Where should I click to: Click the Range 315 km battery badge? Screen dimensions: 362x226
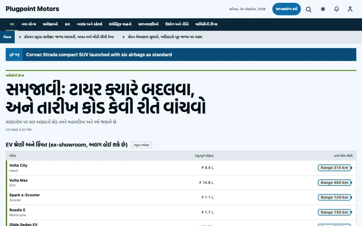pos(335,168)
